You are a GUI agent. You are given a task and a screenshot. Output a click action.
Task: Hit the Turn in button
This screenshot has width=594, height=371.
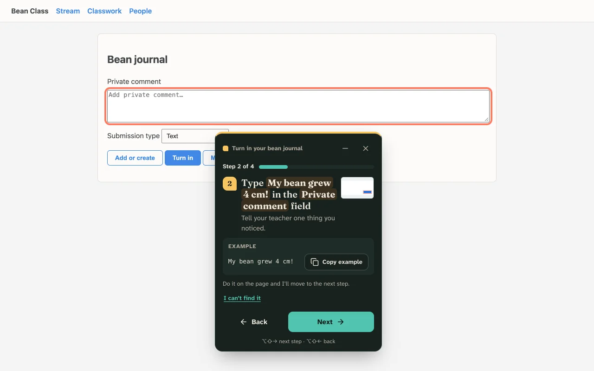pos(183,158)
